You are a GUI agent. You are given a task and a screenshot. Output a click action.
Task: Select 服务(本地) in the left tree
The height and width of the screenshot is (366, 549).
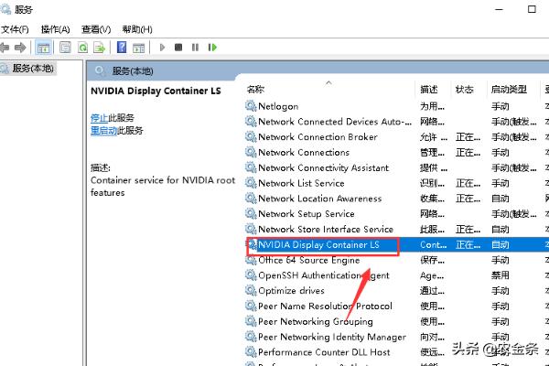pyautogui.click(x=33, y=68)
